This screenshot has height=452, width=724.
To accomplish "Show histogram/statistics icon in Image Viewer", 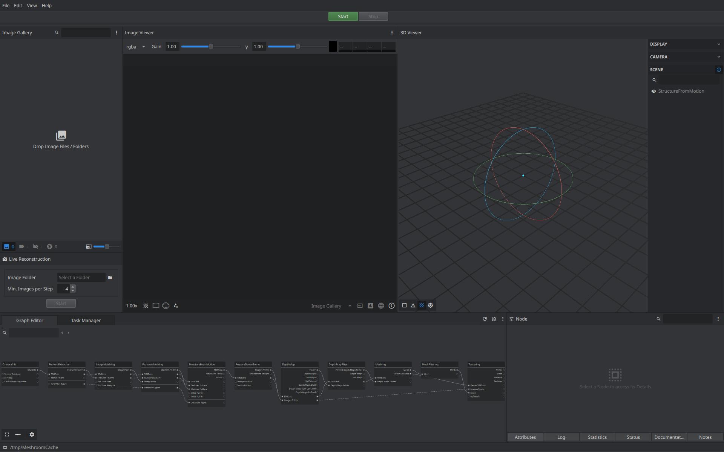I will tap(370, 306).
